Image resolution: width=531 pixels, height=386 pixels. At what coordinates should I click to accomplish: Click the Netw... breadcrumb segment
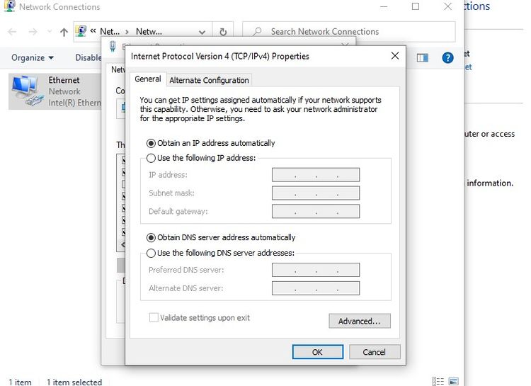(x=149, y=31)
